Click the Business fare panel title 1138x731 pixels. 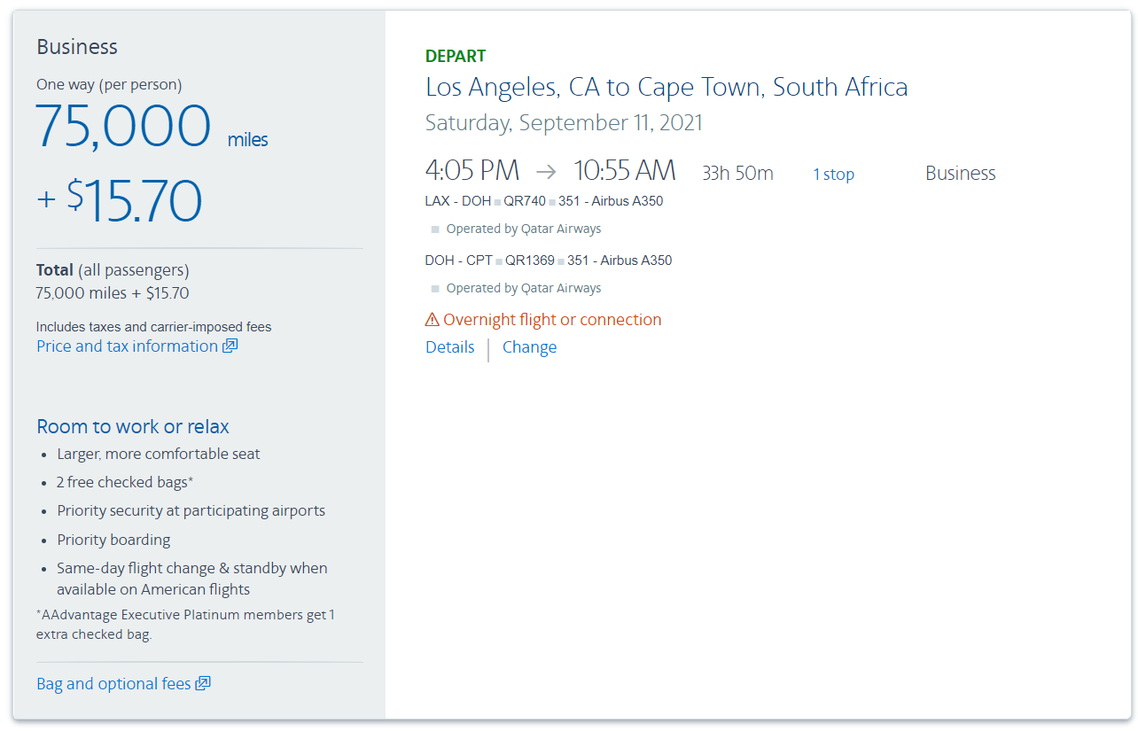77,46
